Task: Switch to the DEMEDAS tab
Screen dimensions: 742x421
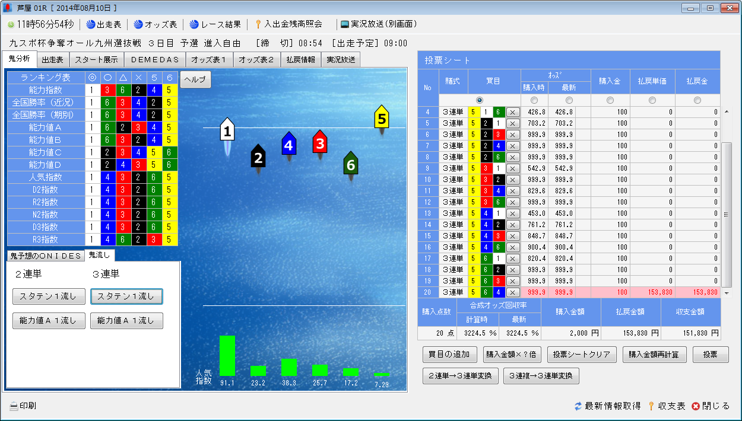Action: [155, 60]
